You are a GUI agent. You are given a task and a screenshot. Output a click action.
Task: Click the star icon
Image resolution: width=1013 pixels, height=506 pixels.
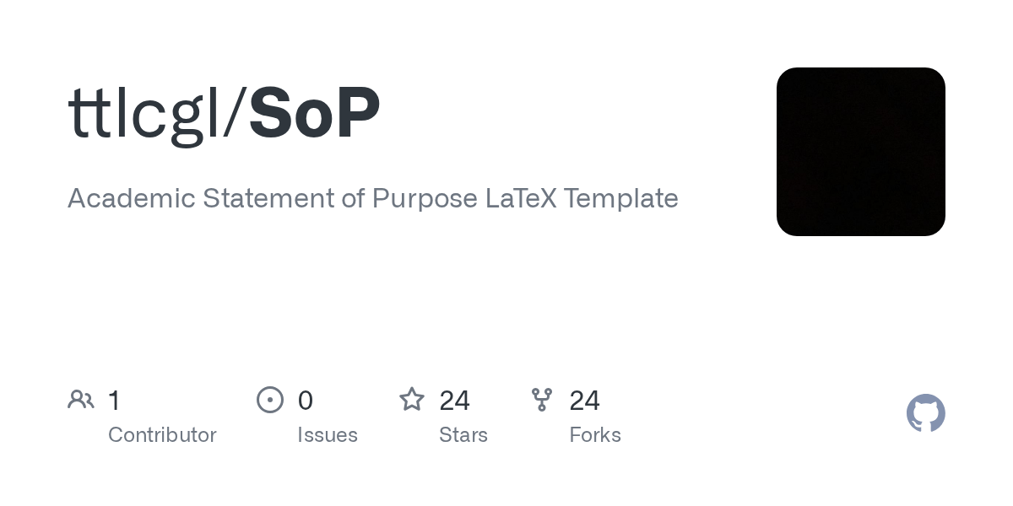(x=412, y=399)
